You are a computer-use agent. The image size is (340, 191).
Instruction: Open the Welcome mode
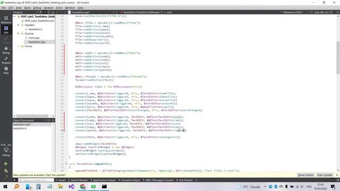pos(6,20)
